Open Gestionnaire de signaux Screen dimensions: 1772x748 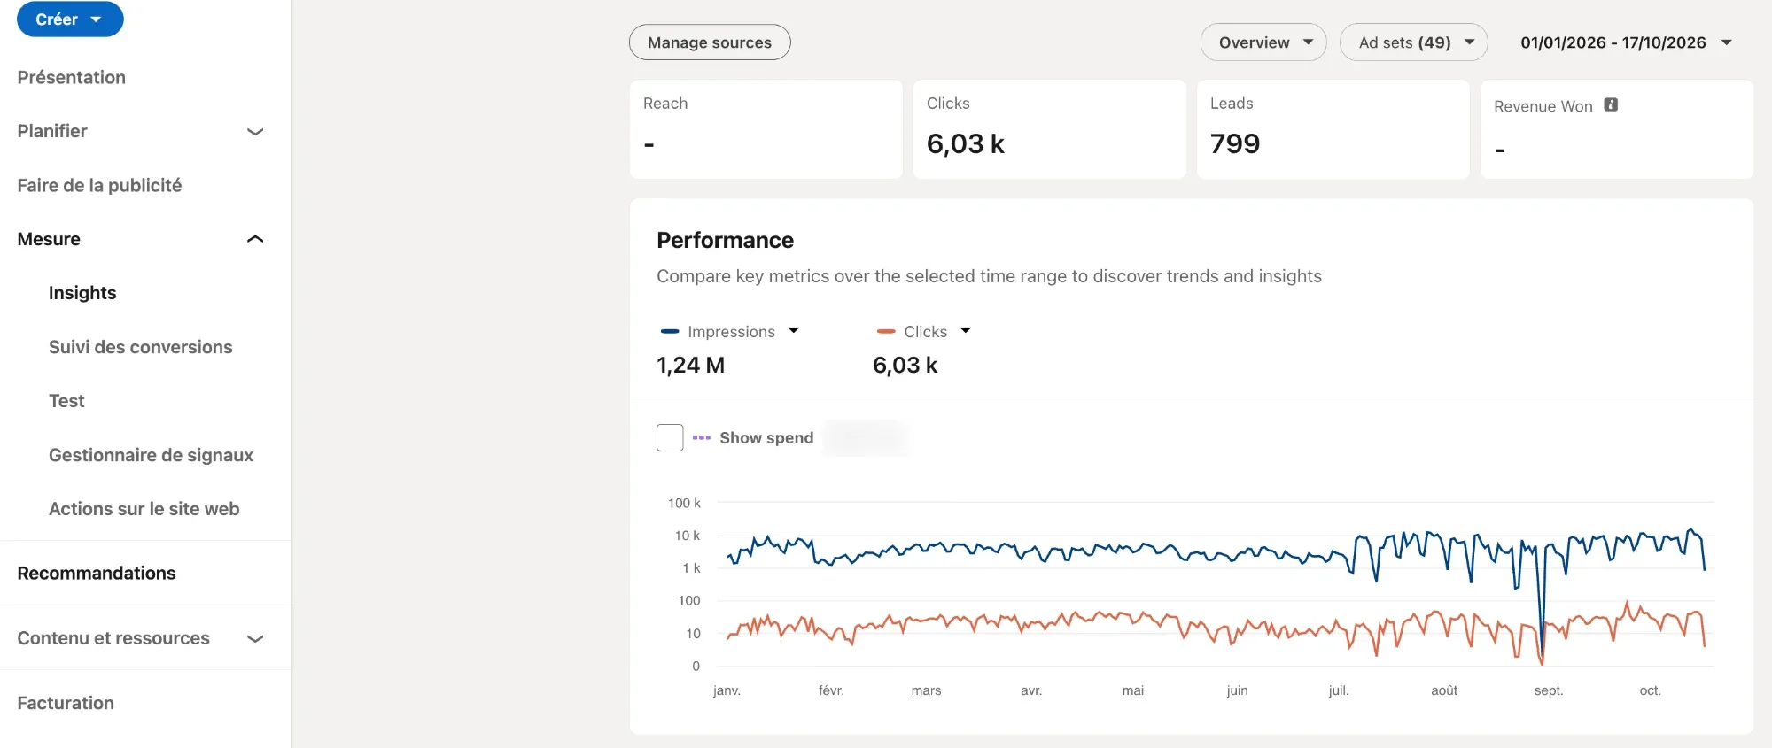point(151,455)
